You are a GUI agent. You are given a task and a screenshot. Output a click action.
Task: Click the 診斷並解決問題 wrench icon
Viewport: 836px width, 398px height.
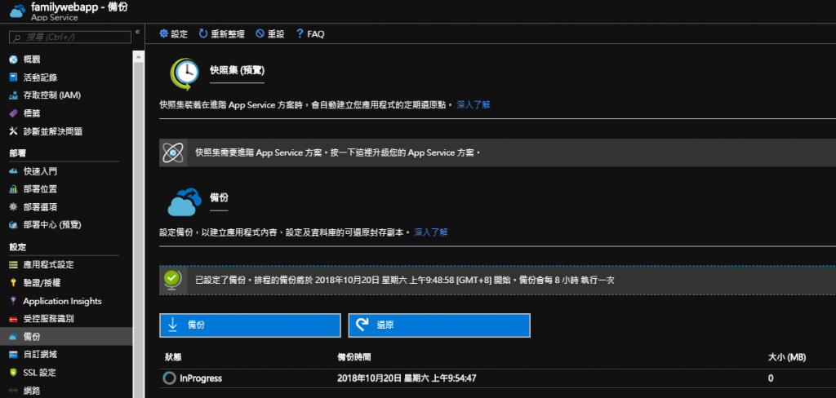coord(13,131)
